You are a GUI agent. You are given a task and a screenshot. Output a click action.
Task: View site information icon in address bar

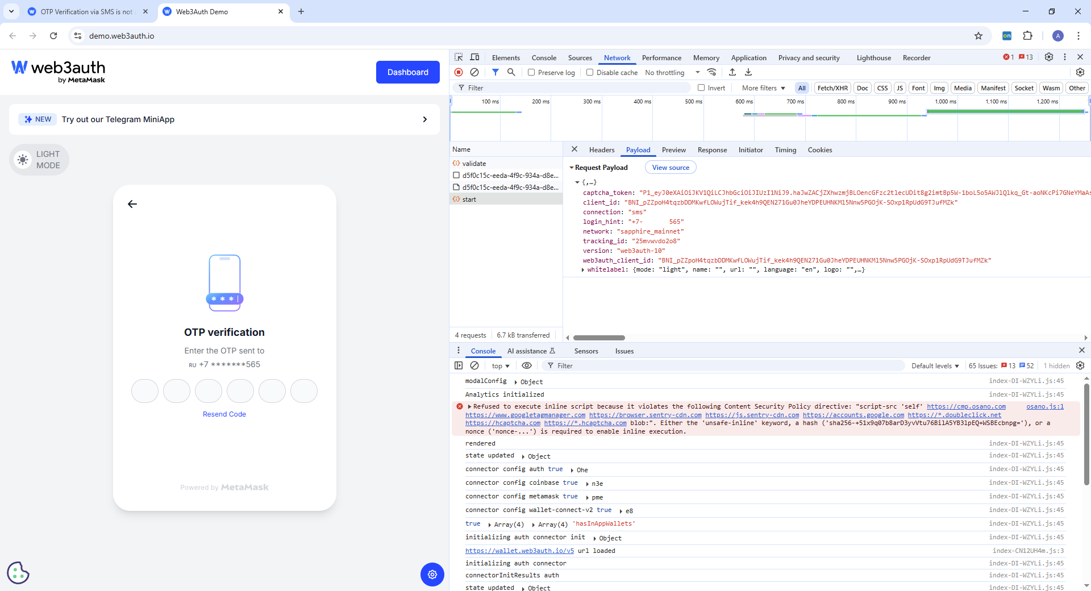pyautogui.click(x=78, y=36)
